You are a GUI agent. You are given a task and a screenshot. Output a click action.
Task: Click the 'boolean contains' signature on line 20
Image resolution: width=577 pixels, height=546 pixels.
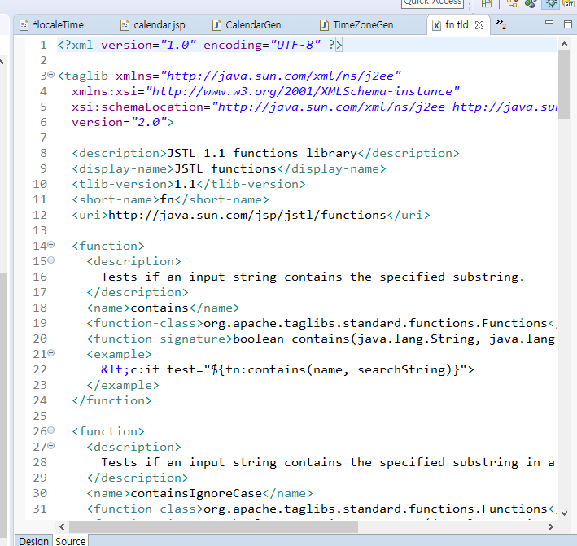click(x=394, y=339)
